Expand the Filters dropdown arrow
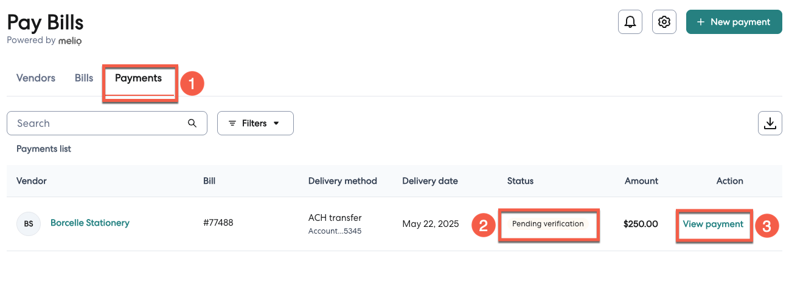Screen dimensions: 789x287 pyautogui.click(x=276, y=123)
